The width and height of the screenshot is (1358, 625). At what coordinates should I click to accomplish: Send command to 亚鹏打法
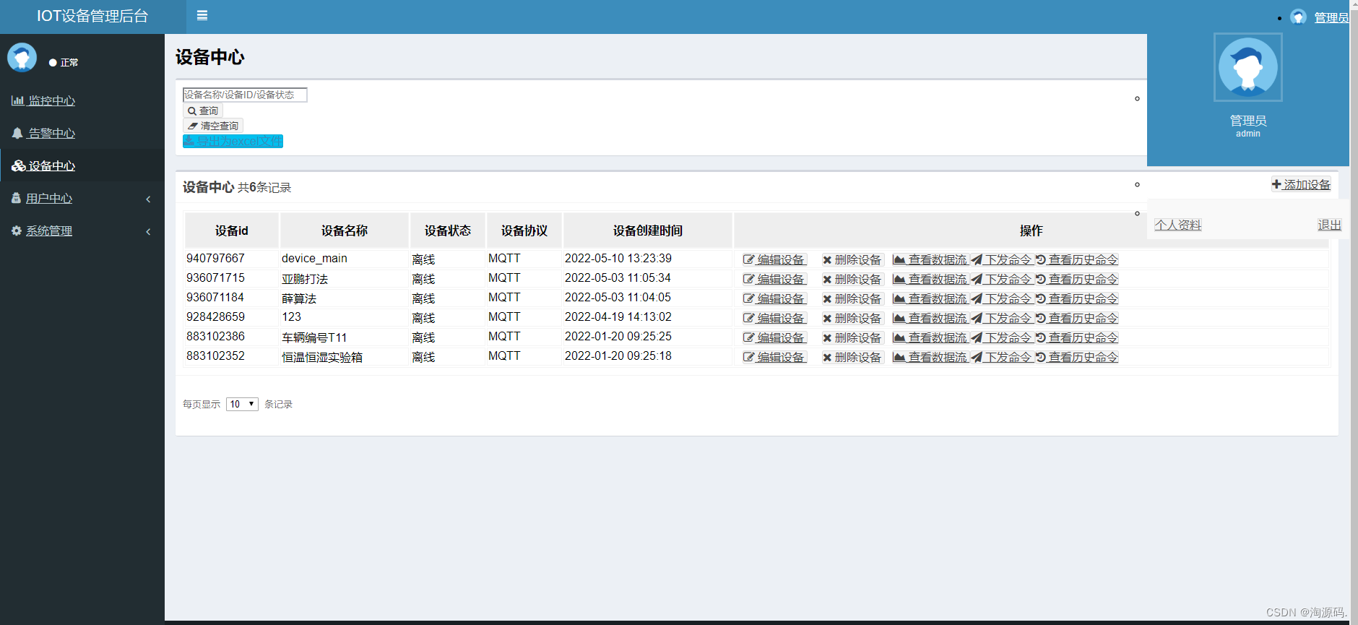tap(1002, 279)
